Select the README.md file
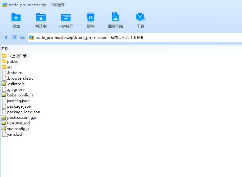The image size is (242, 177). 18,123
